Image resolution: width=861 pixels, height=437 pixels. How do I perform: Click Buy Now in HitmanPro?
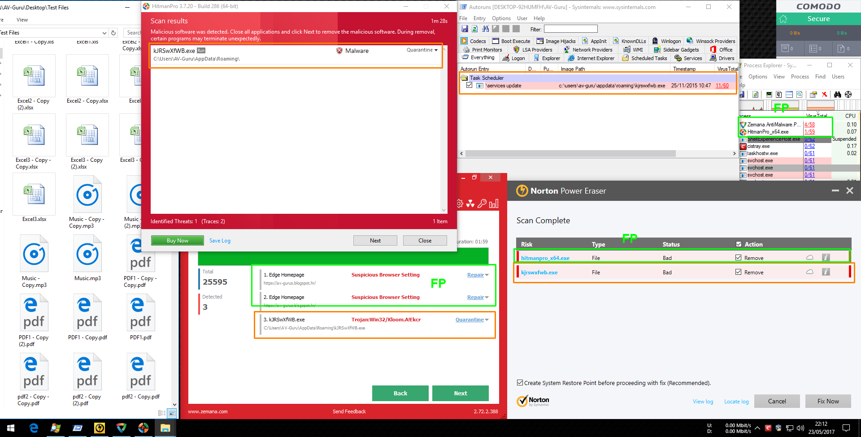pos(178,241)
